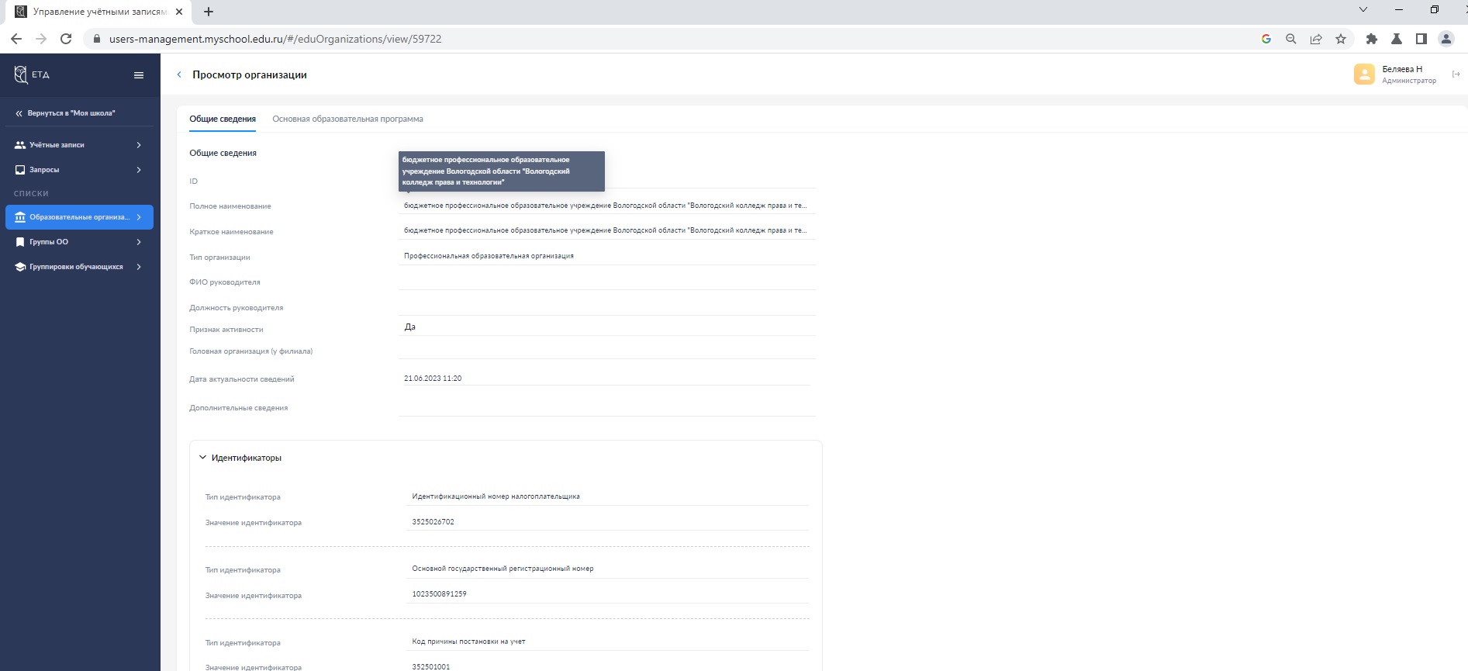Expand the Запросы sidebar section
This screenshot has height=671, width=1468.
click(x=79, y=170)
